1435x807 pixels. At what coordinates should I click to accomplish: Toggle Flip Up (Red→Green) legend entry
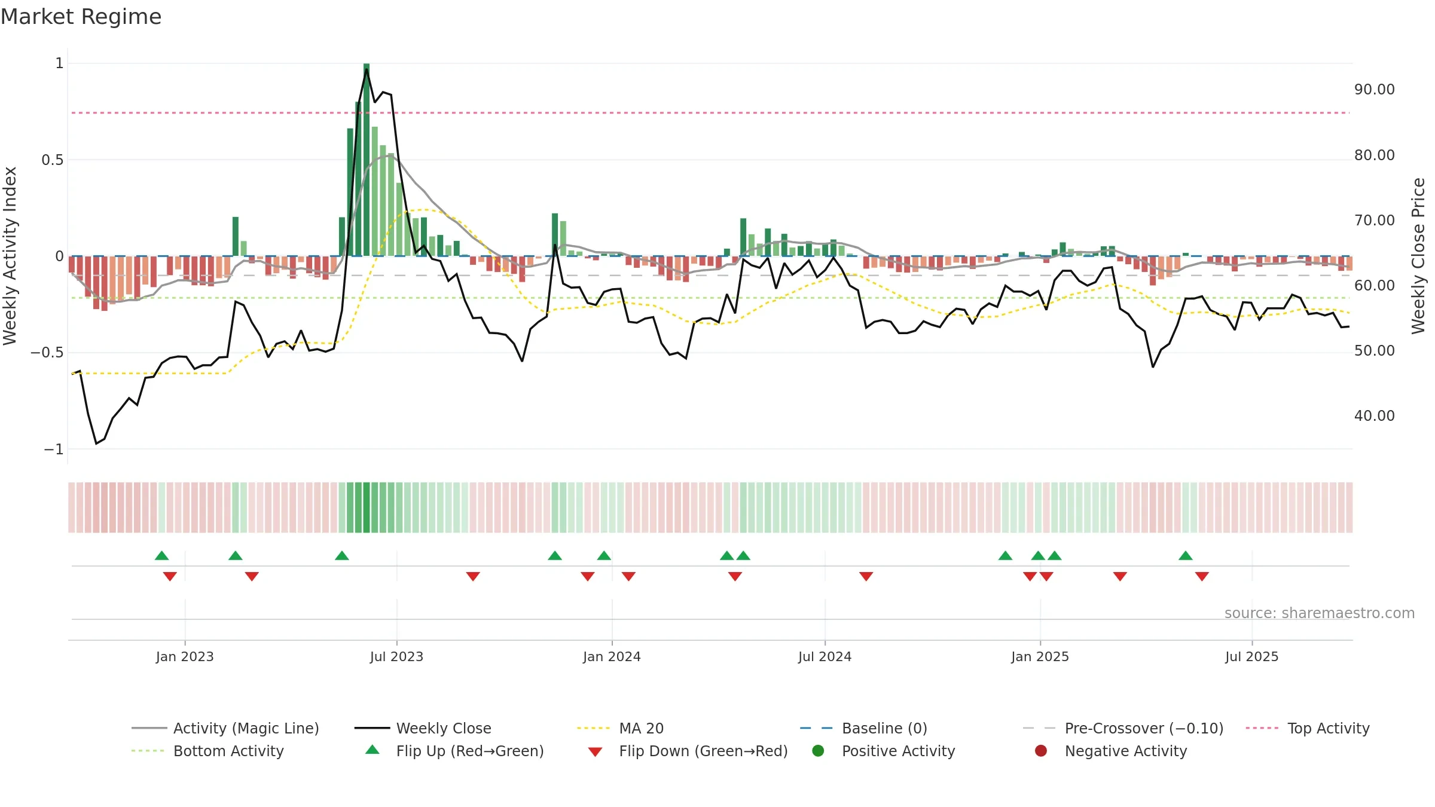tap(454, 751)
